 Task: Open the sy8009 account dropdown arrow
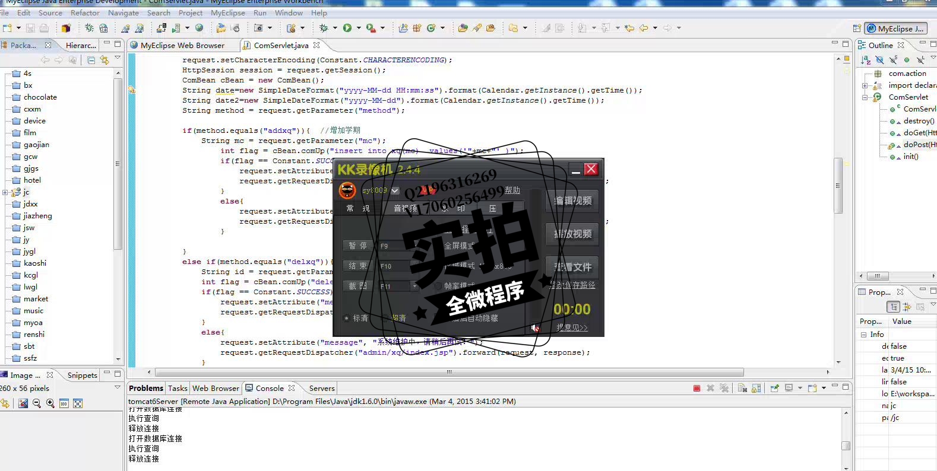[395, 190]
